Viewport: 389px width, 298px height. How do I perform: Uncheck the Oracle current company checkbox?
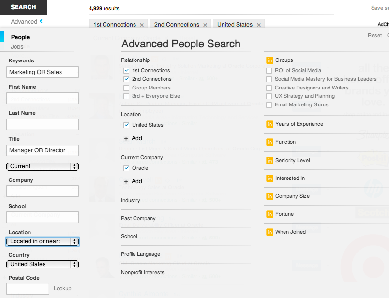point(126,168)
